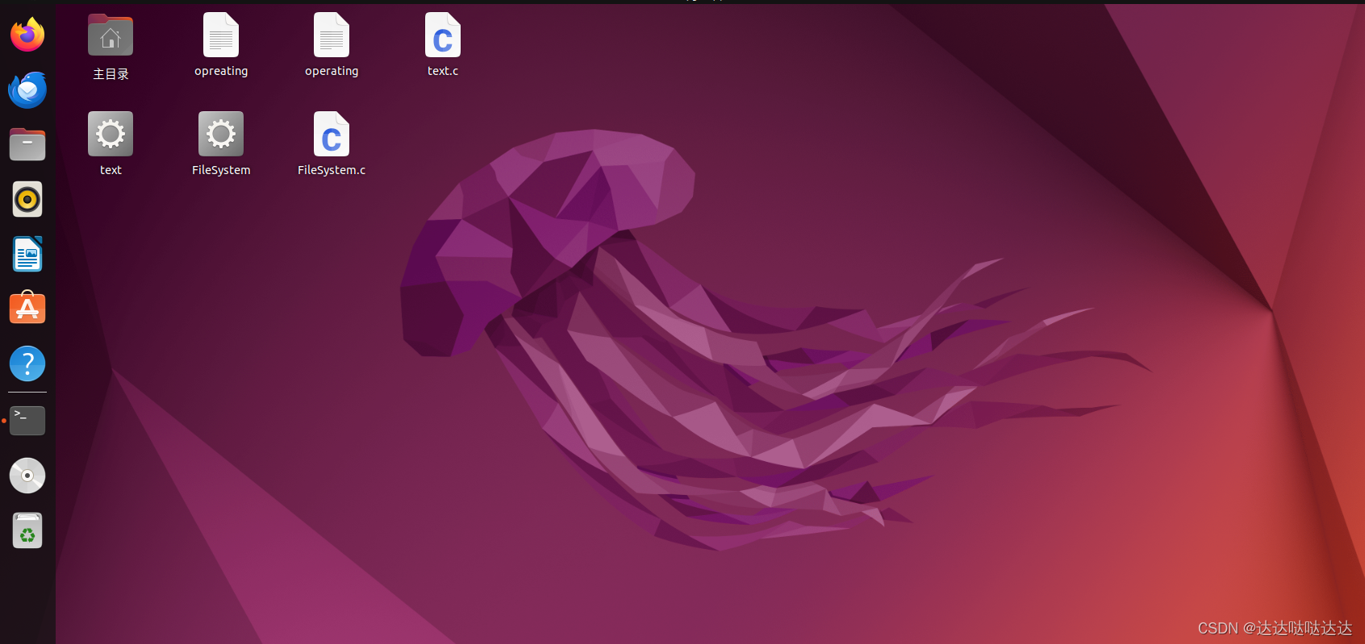Switch to the running Terminal
The image size is (1365, 644).
[x=27, y=420]
